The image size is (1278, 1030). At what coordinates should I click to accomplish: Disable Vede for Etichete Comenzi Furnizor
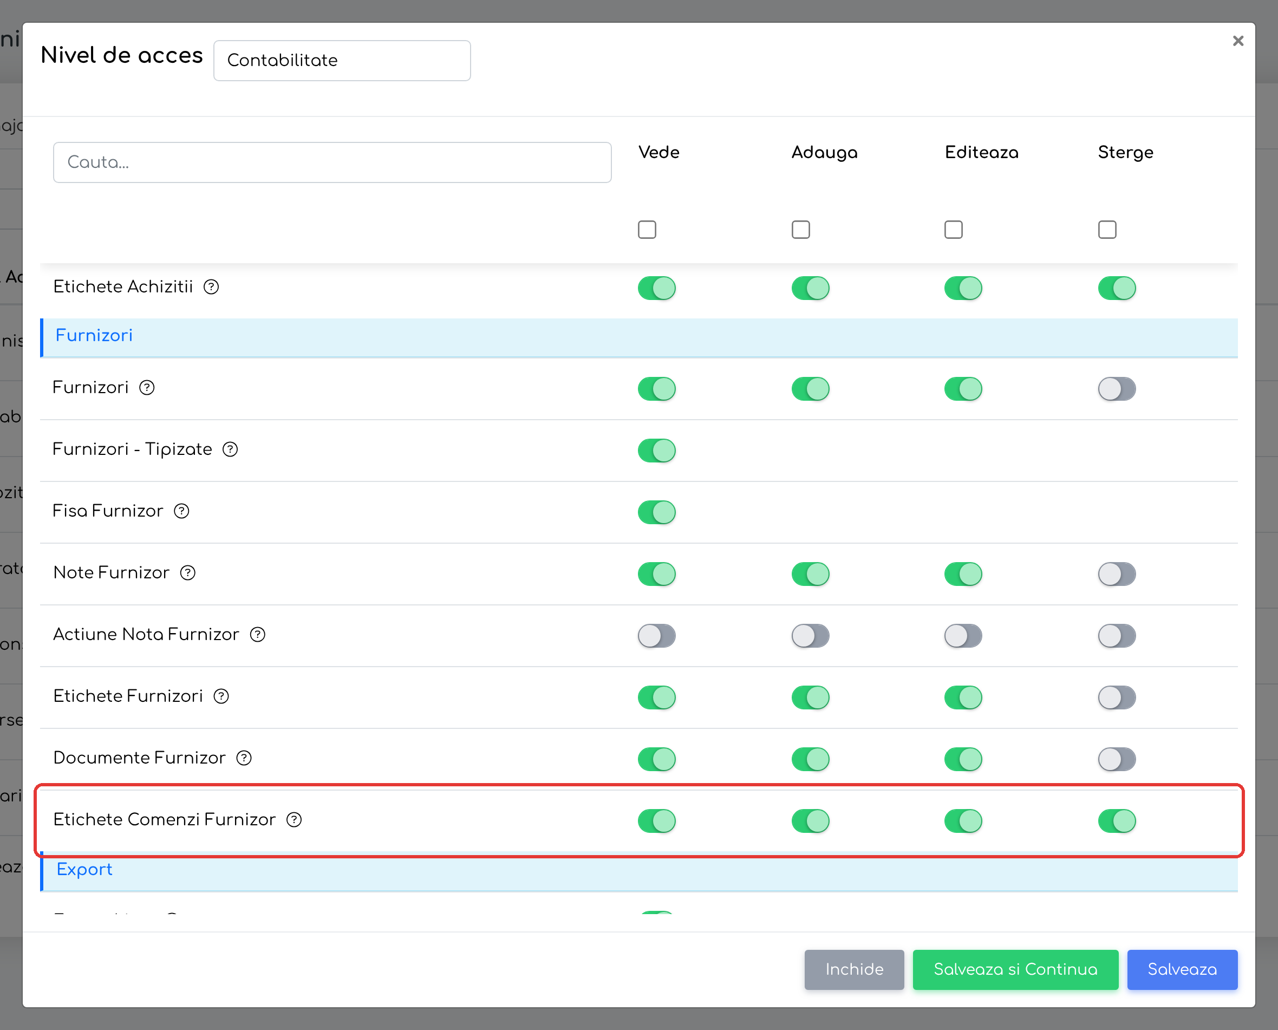point(656,821)
